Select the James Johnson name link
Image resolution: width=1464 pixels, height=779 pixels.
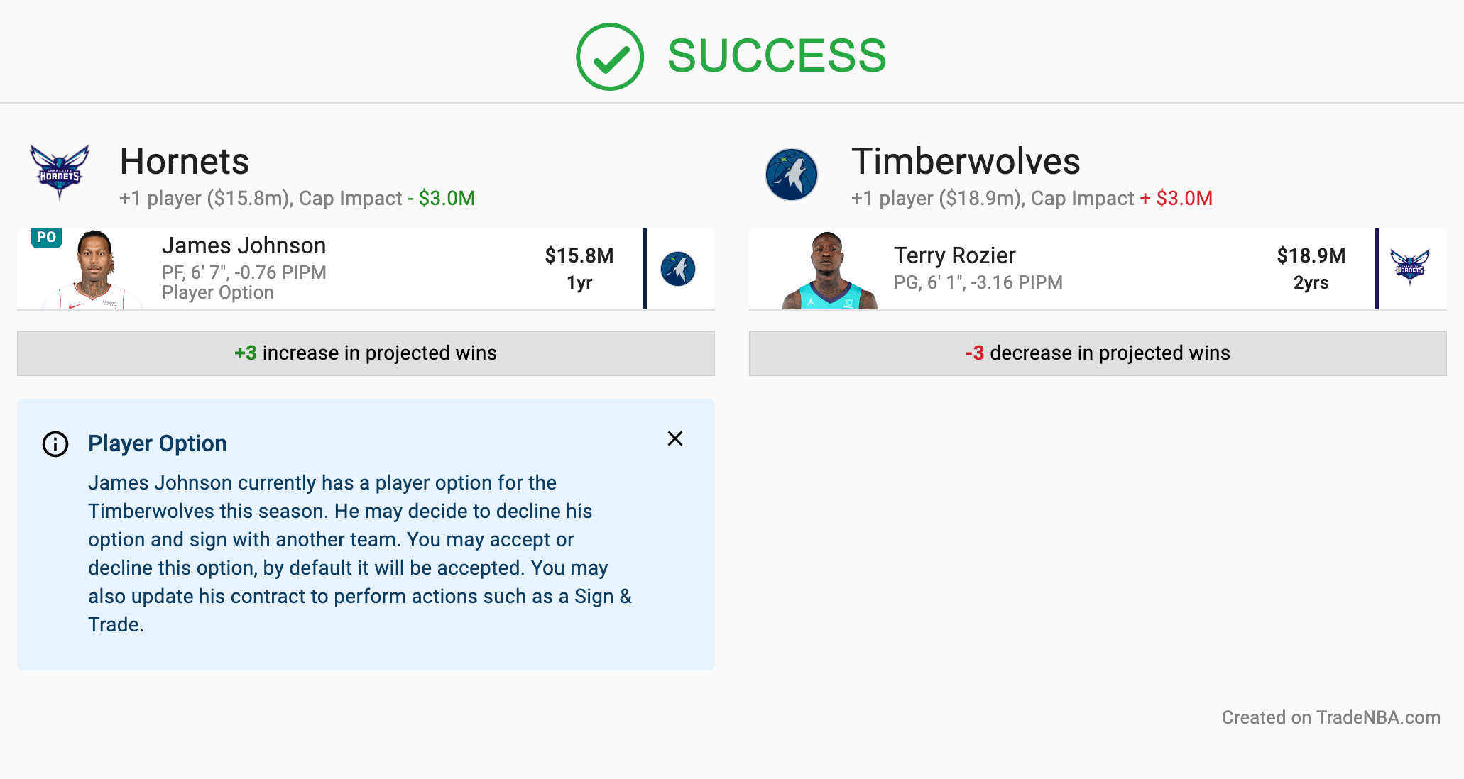(x=244, y=245)
